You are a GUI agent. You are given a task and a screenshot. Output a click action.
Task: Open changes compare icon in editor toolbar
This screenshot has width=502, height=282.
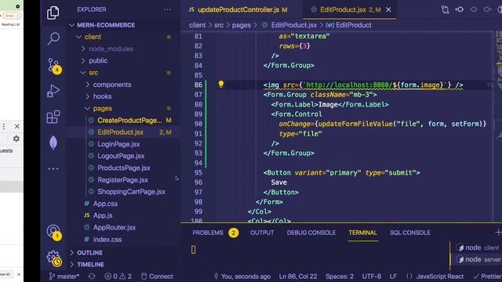click(445, 10)
